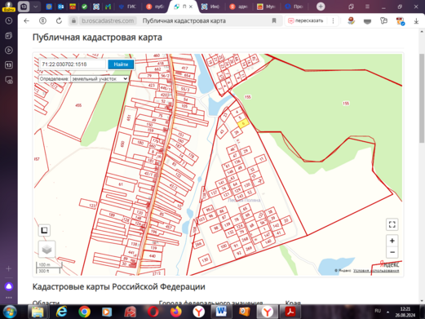Zoom in the map with plus
Viewport: 425px width, 319px height.
tap(392, 241)
